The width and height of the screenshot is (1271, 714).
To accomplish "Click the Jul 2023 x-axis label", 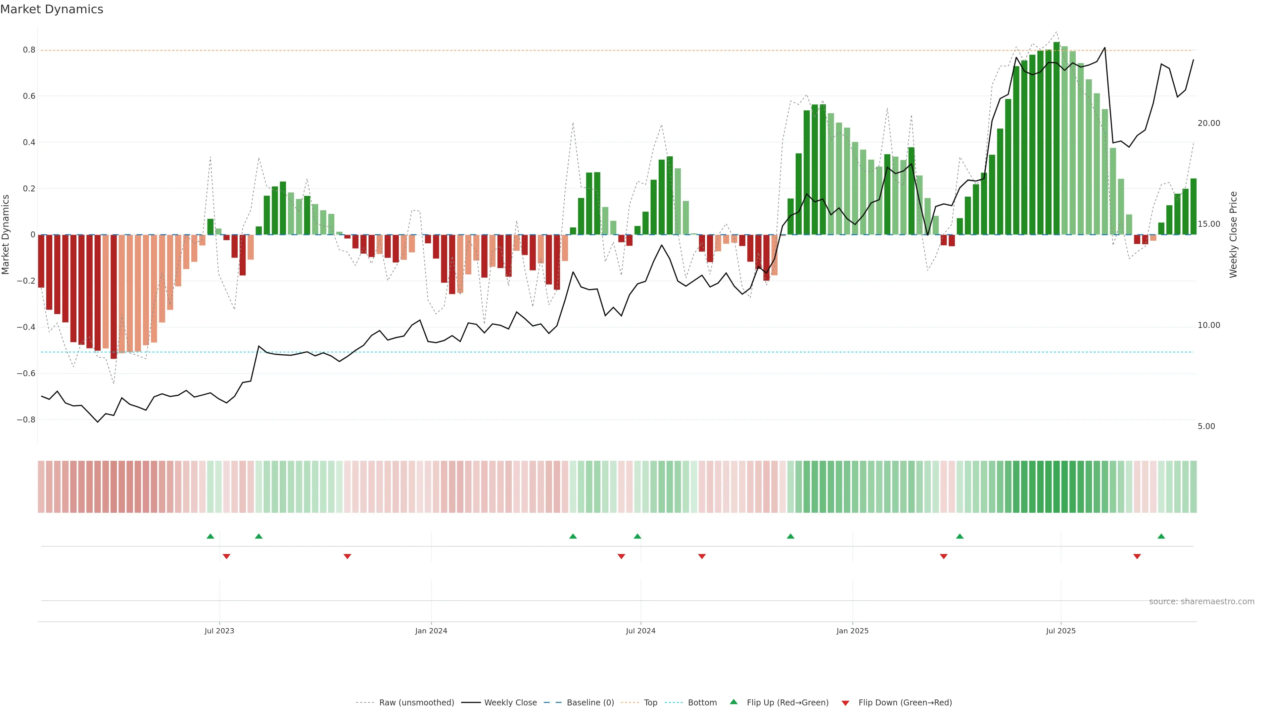I will tap(219, 631).
